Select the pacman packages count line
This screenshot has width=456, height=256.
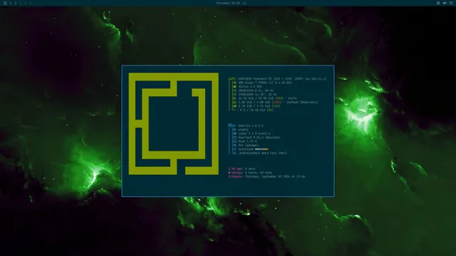coord(249,145)
